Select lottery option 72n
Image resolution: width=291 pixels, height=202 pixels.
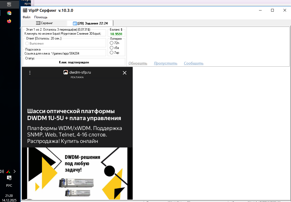(112, 43)
